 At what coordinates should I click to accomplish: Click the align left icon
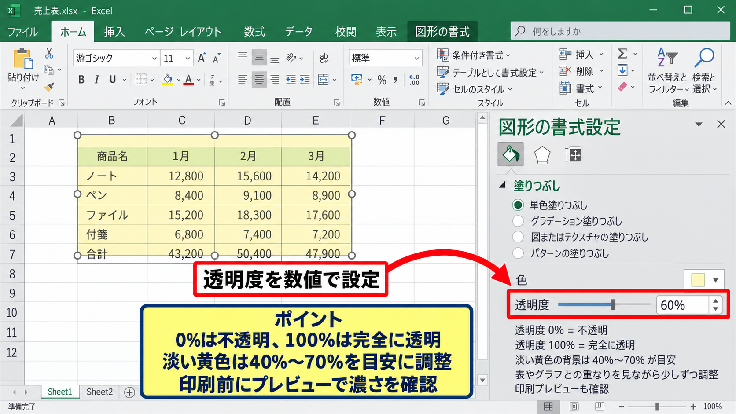point(242,80)
